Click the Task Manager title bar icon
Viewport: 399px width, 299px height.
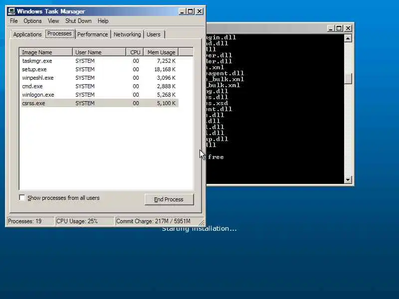[x=11, y=11]
